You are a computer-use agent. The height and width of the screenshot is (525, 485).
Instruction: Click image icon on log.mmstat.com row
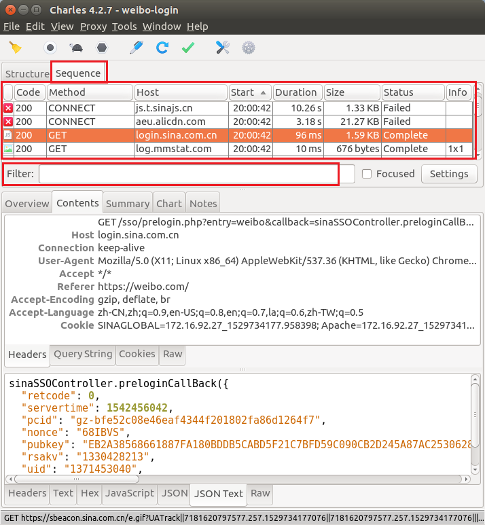(8, 149)
